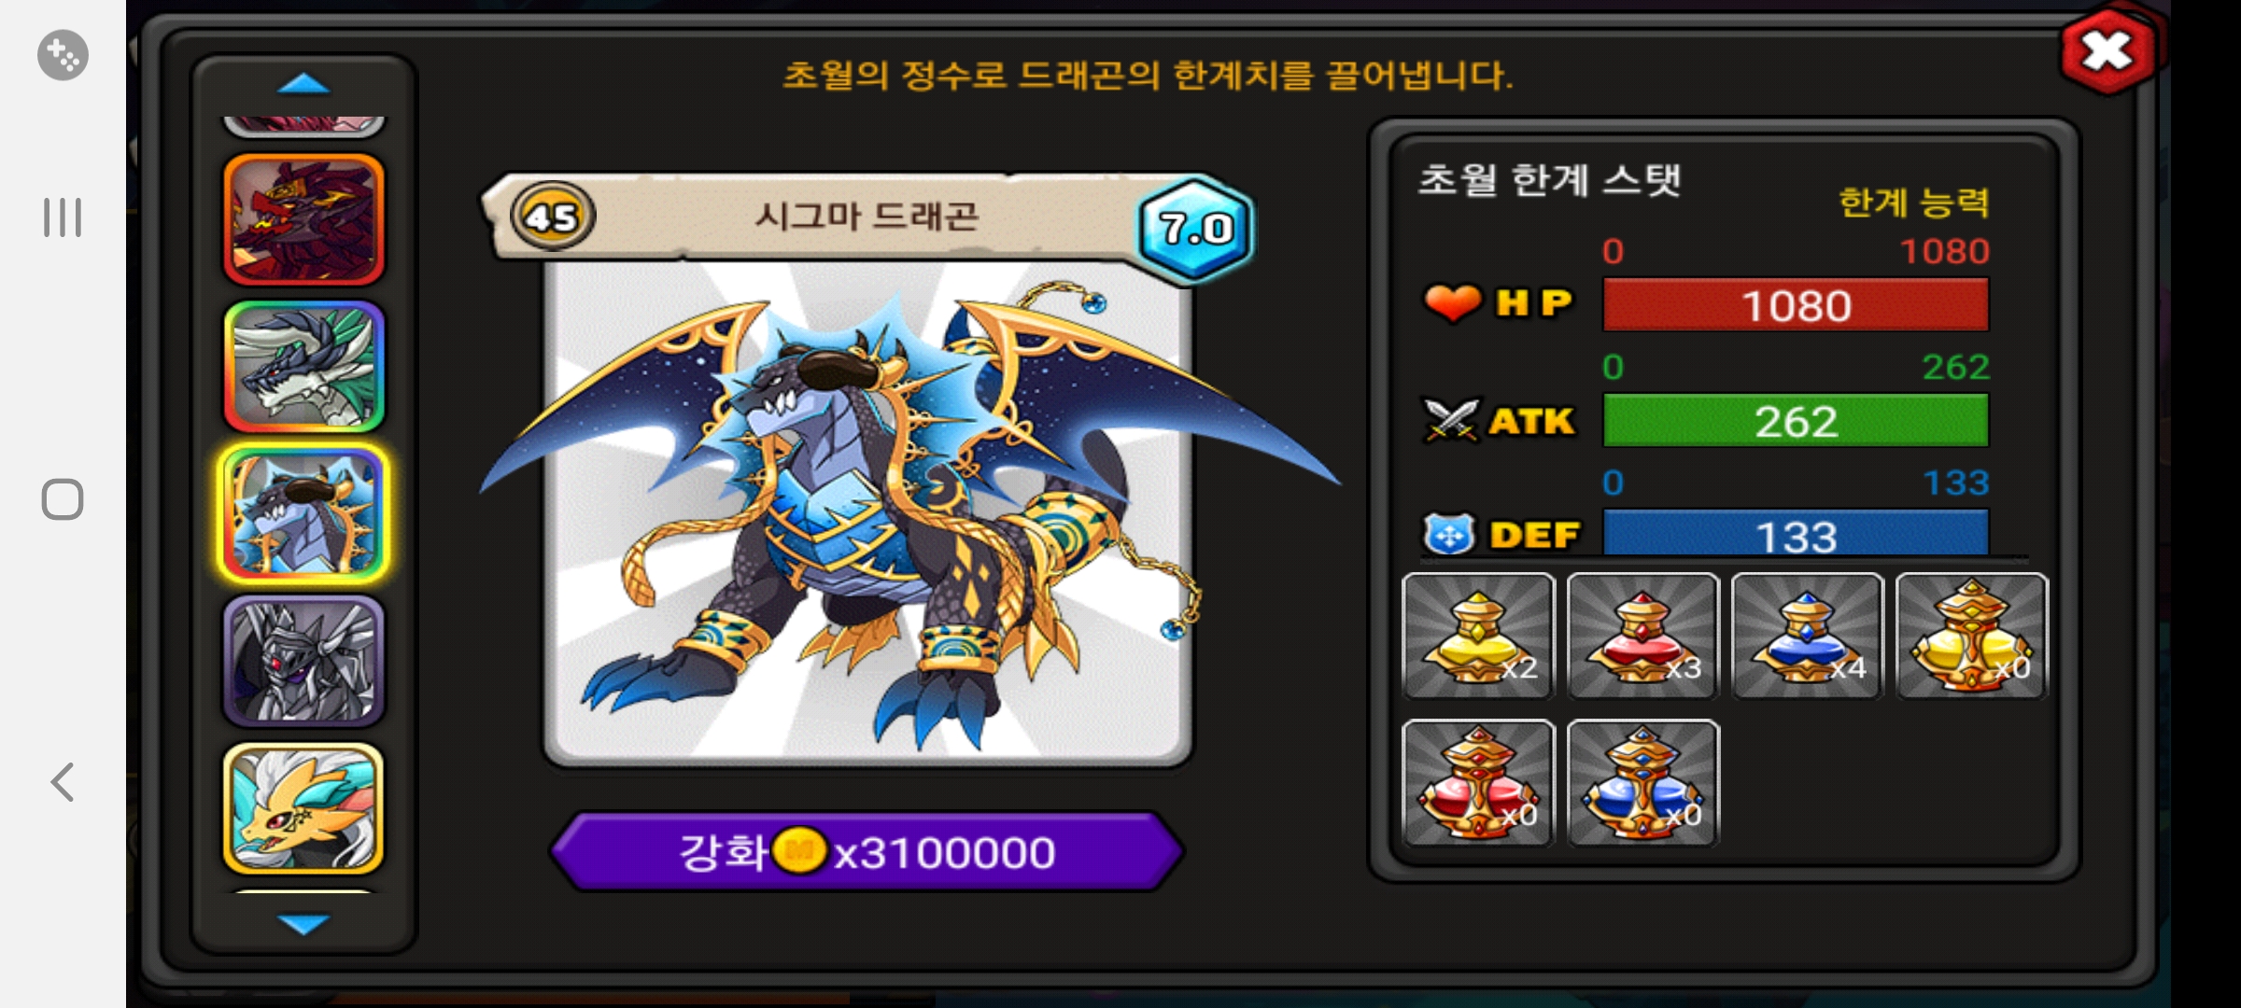Select the ornate red potion x0
Screen dimensions: 2241x1008
click(1479, 783)
